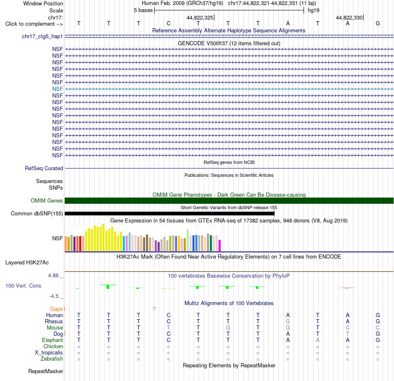Click the 'Reference Assembly Alternate Haplotype Sequence Alignments' title

(x=229, y=30)
